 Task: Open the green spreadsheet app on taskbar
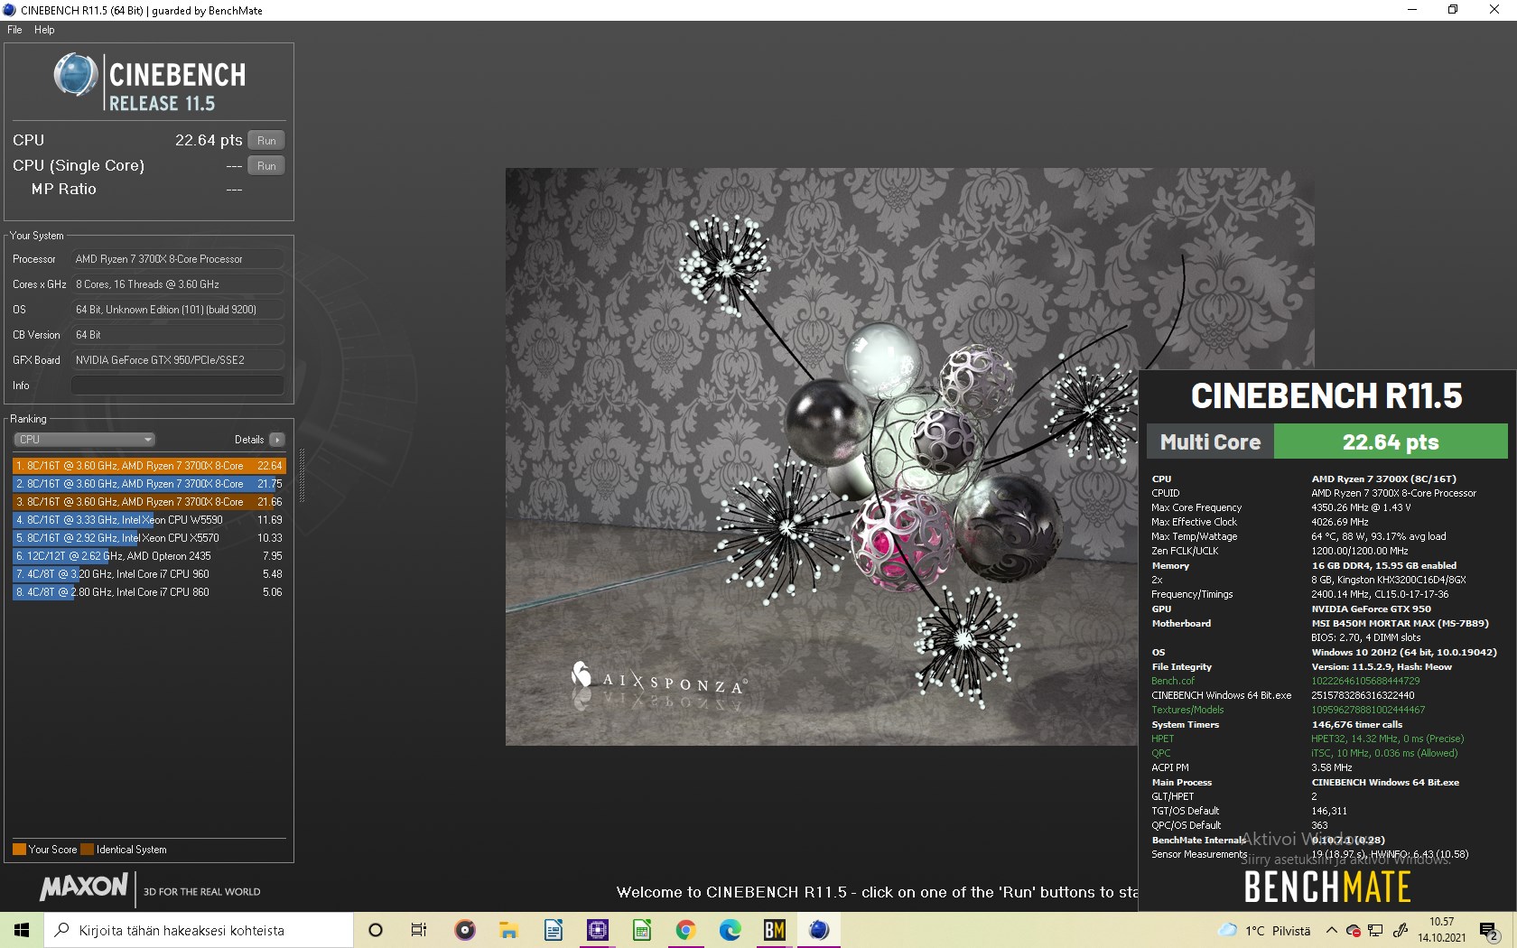click(x=642, y=930)
